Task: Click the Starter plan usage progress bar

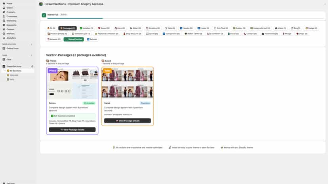Action: click(185, 18)
